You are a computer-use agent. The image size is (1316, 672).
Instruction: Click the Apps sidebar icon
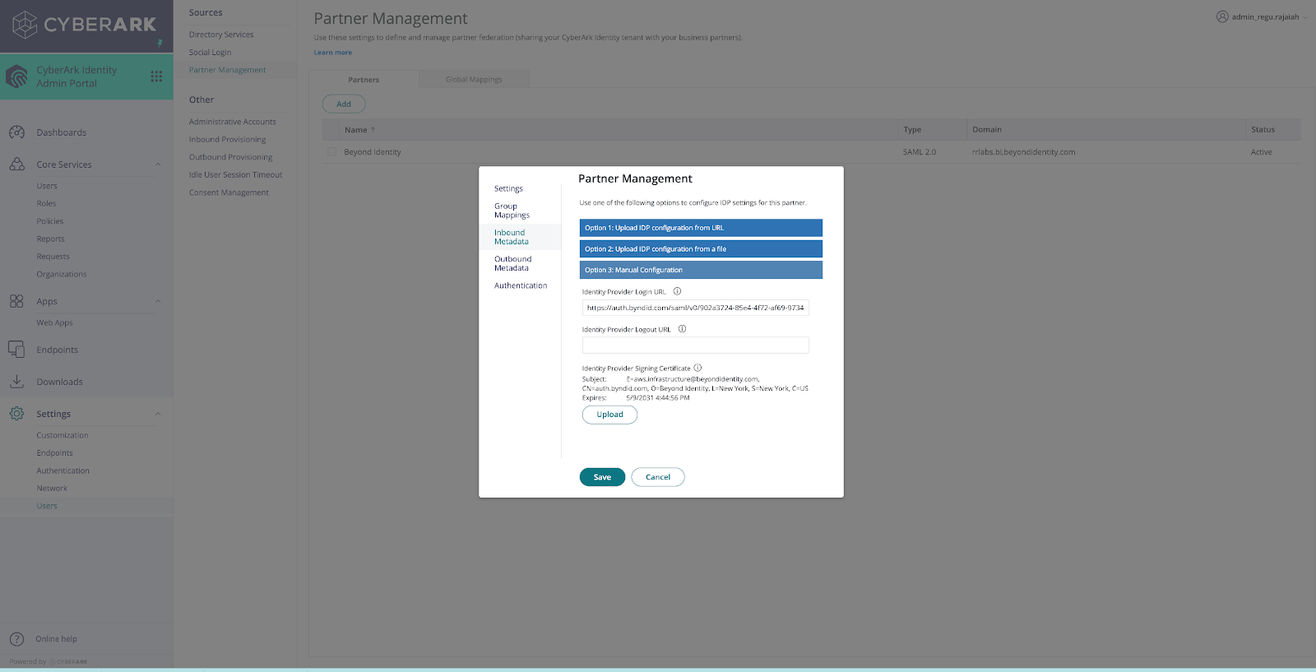point(16,301)
